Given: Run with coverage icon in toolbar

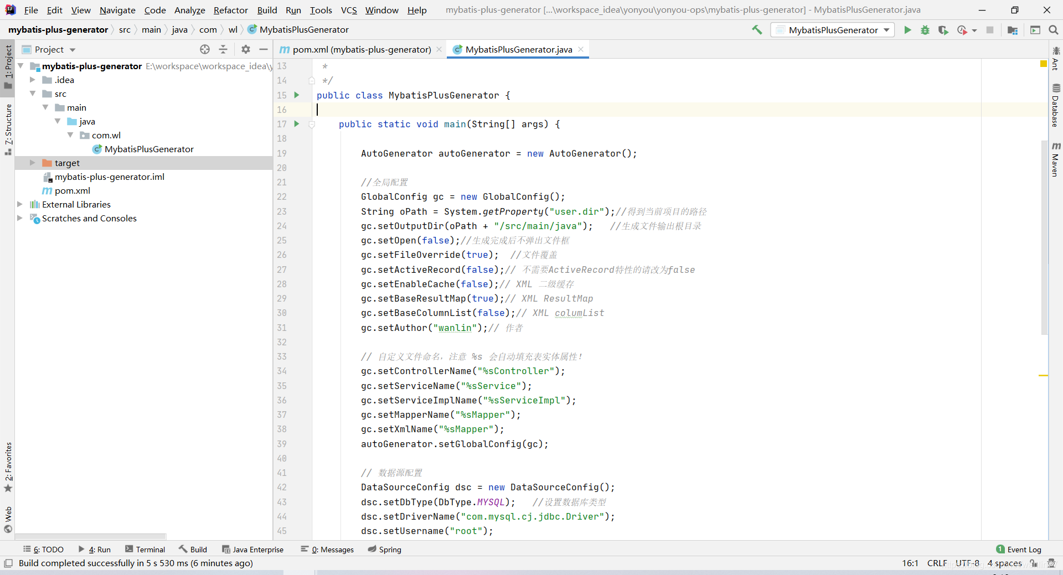Looking at the screenshot, I should point(943,30).
